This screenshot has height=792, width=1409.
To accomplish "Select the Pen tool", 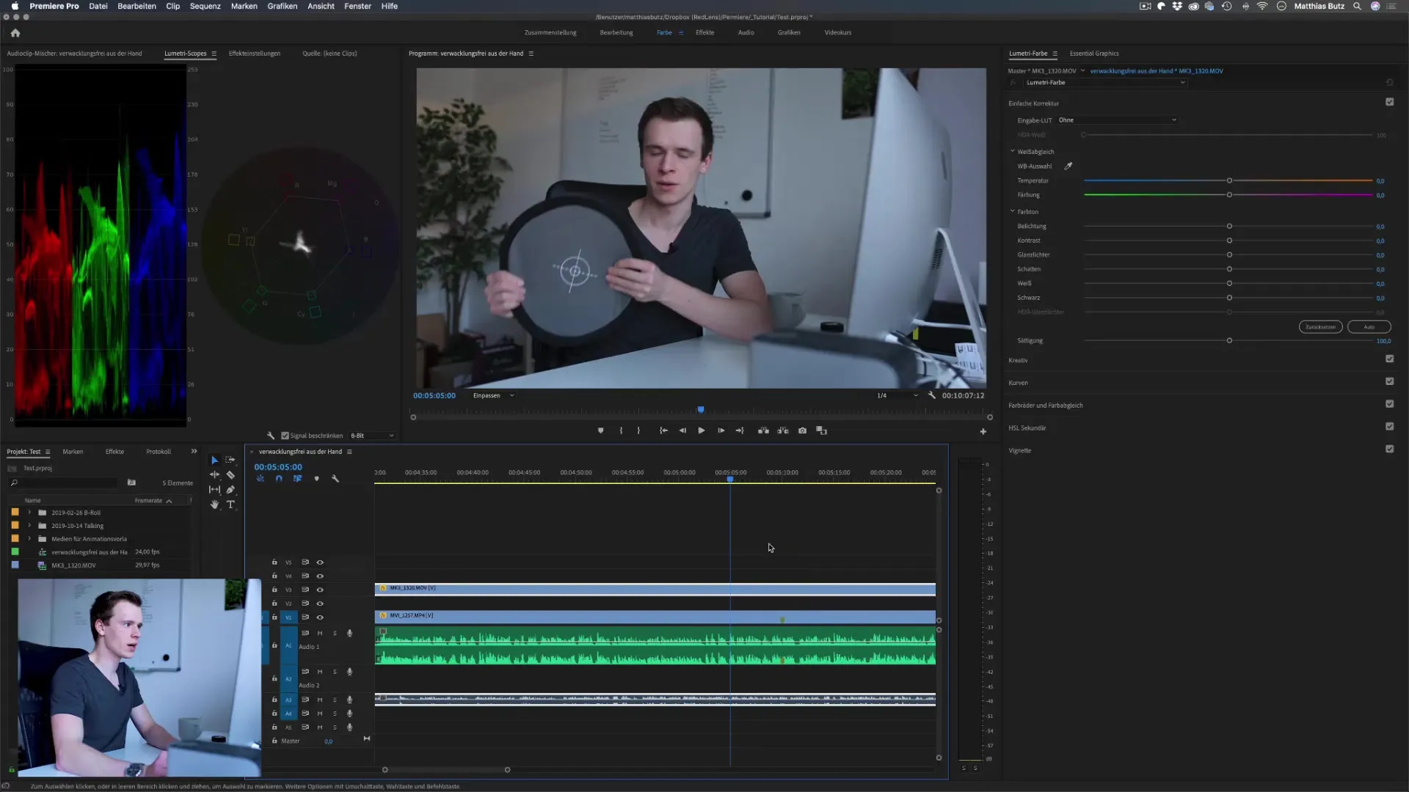I will coord(230,490).
